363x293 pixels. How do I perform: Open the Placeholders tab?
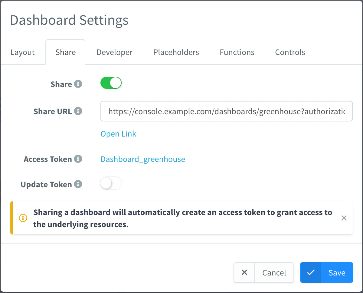176,52
